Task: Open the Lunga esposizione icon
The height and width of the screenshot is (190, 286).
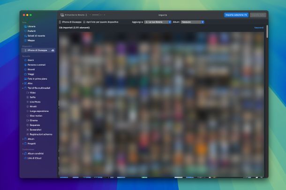Action: coord(28,111)
